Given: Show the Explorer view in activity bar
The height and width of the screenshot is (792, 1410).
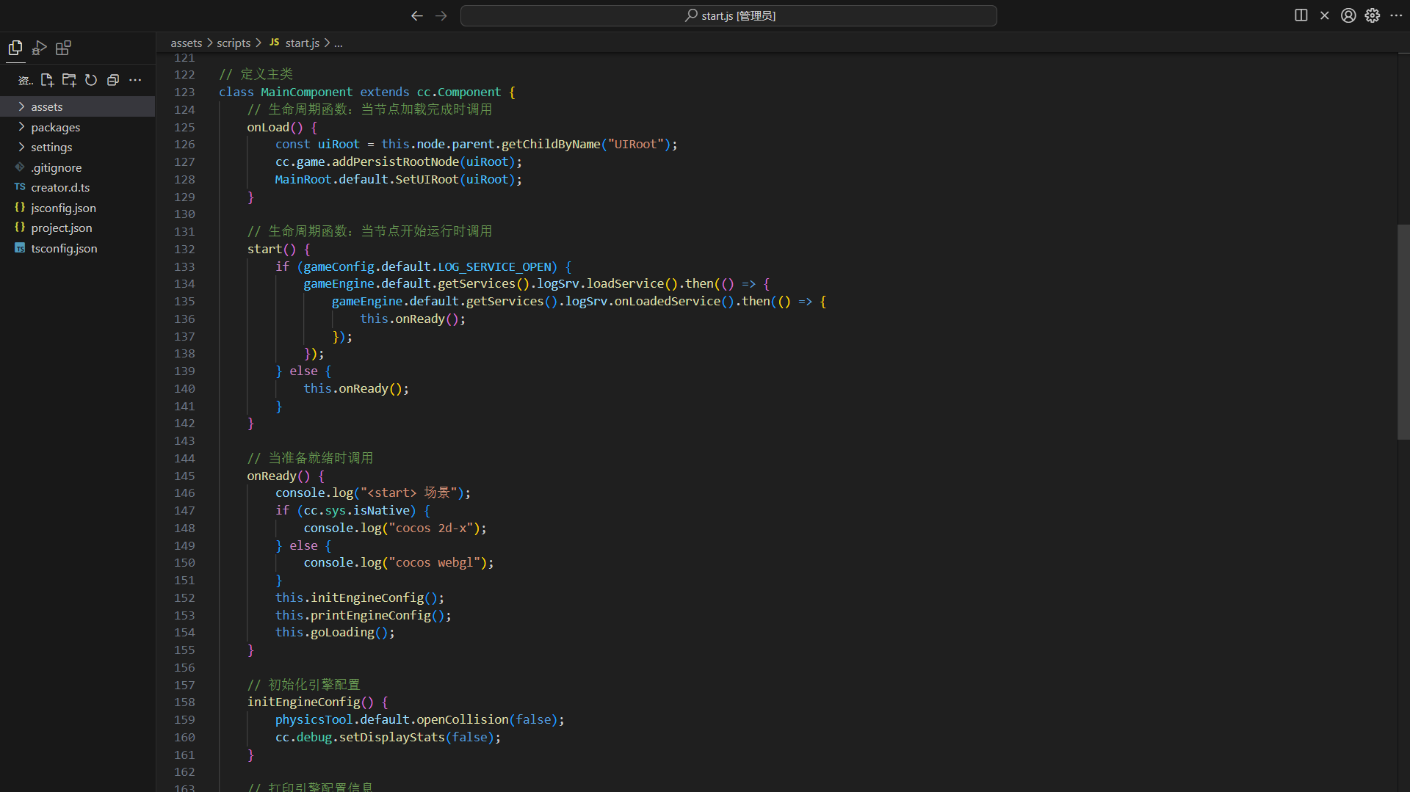Looking at the screenshot, I should click(x=15, y=48).
